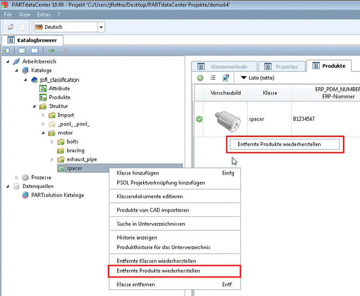The height and width of the screenshot is (296, 360).
Task: Click the Prozesse gear icon
Action: tap(25, 178)
